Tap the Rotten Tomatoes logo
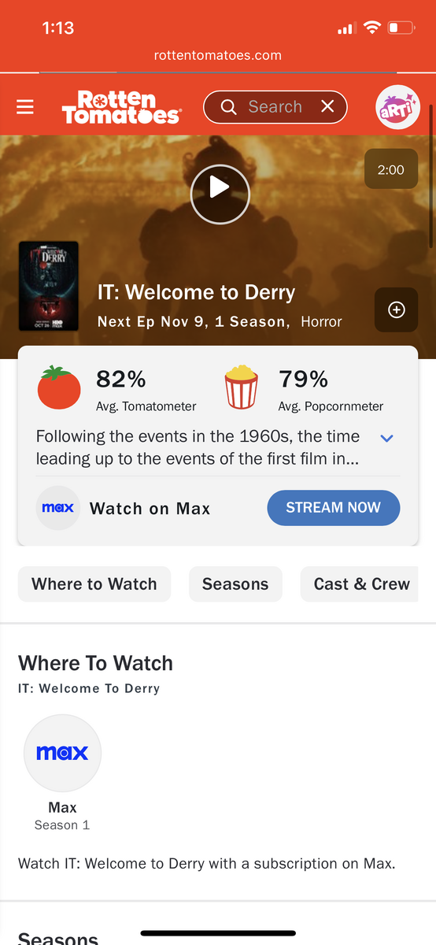The height and width of the screenshot is (945, 436). coord(121,107)
